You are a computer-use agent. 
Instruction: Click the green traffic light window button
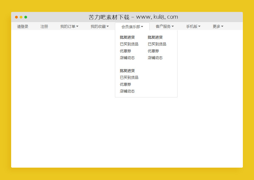26,17
